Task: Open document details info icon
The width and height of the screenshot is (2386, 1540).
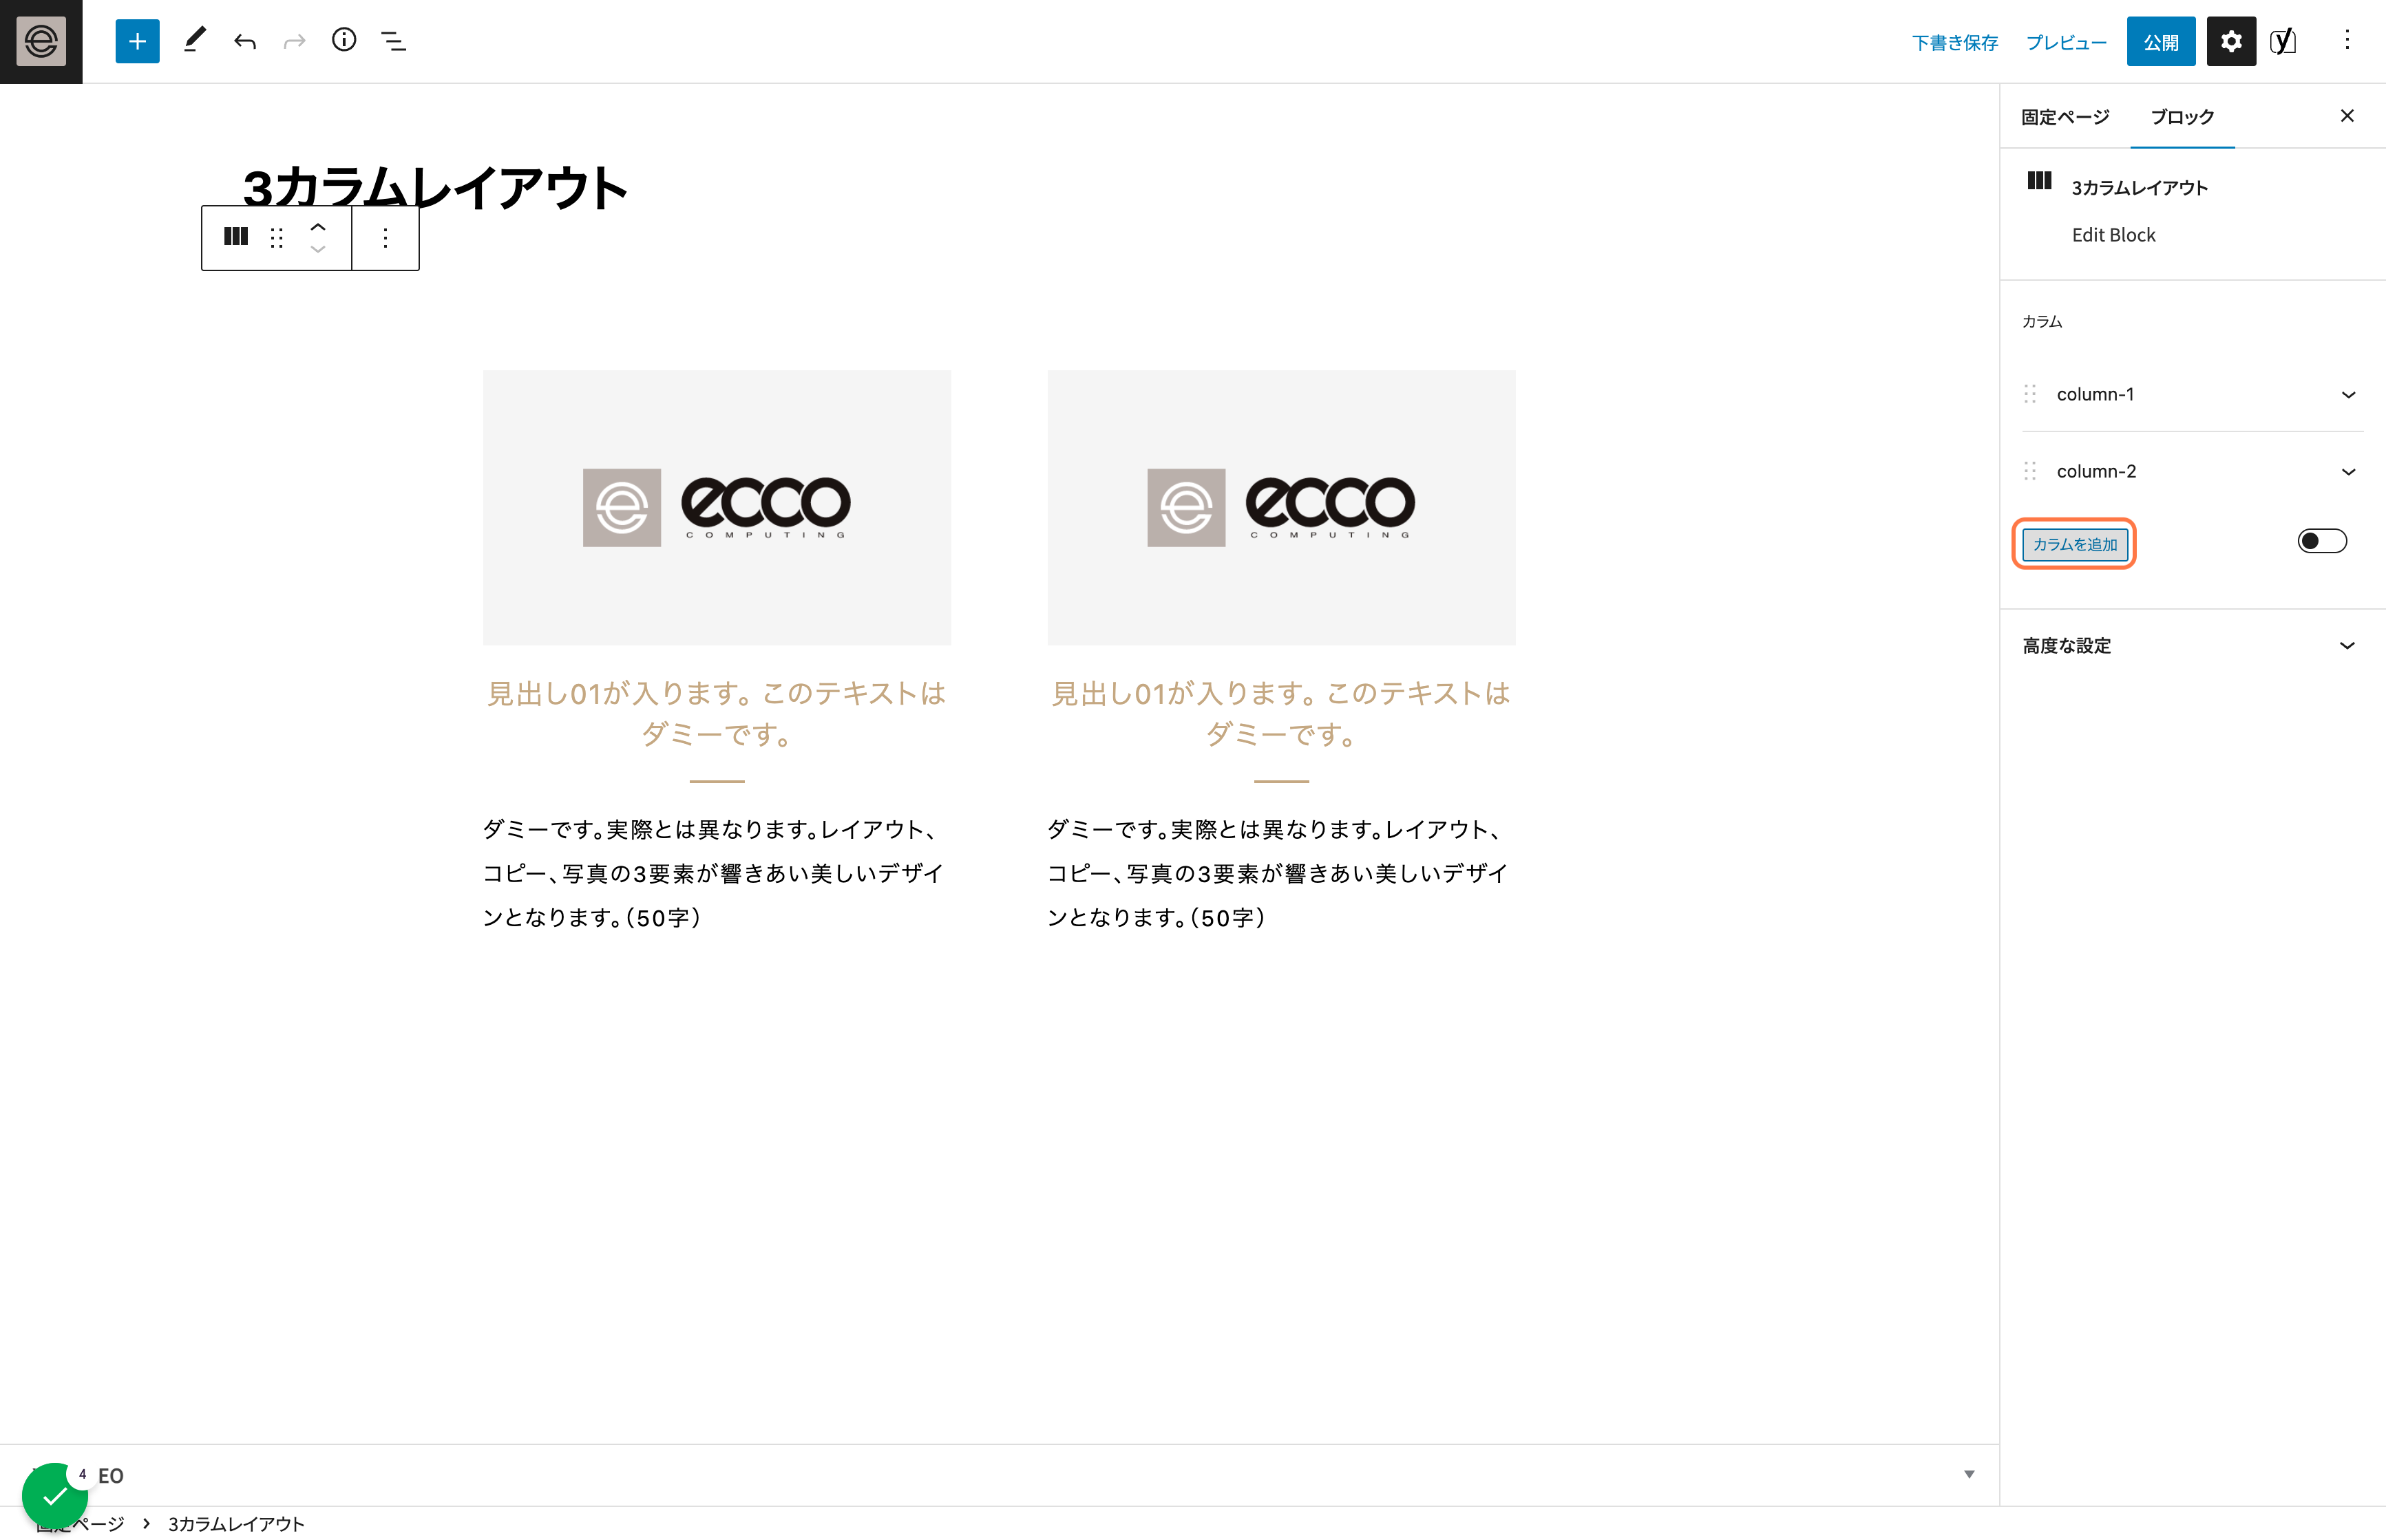Action: tap(344, 41)
